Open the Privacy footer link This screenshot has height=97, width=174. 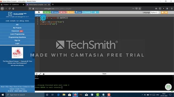tap(23, 89)
